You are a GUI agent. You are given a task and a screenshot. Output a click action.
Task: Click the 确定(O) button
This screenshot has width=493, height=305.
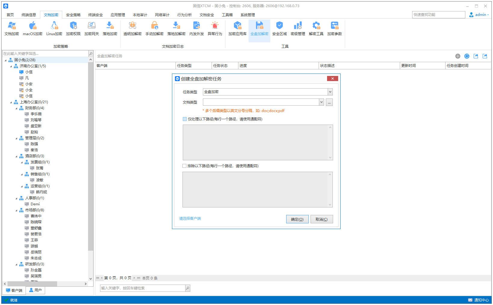pos(297,219)
